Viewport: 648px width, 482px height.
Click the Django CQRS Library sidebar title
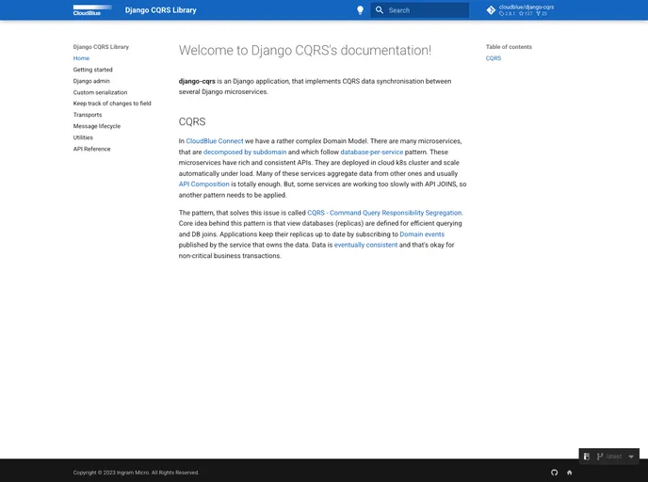(x=101, y=47)
